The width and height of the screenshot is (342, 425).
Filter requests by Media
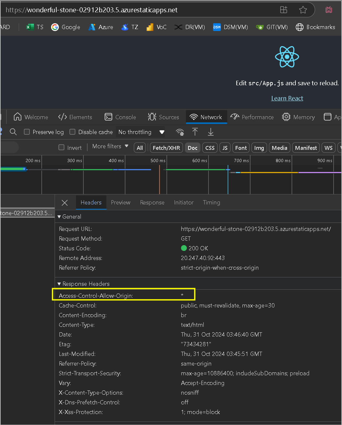[x=280, y=148]
